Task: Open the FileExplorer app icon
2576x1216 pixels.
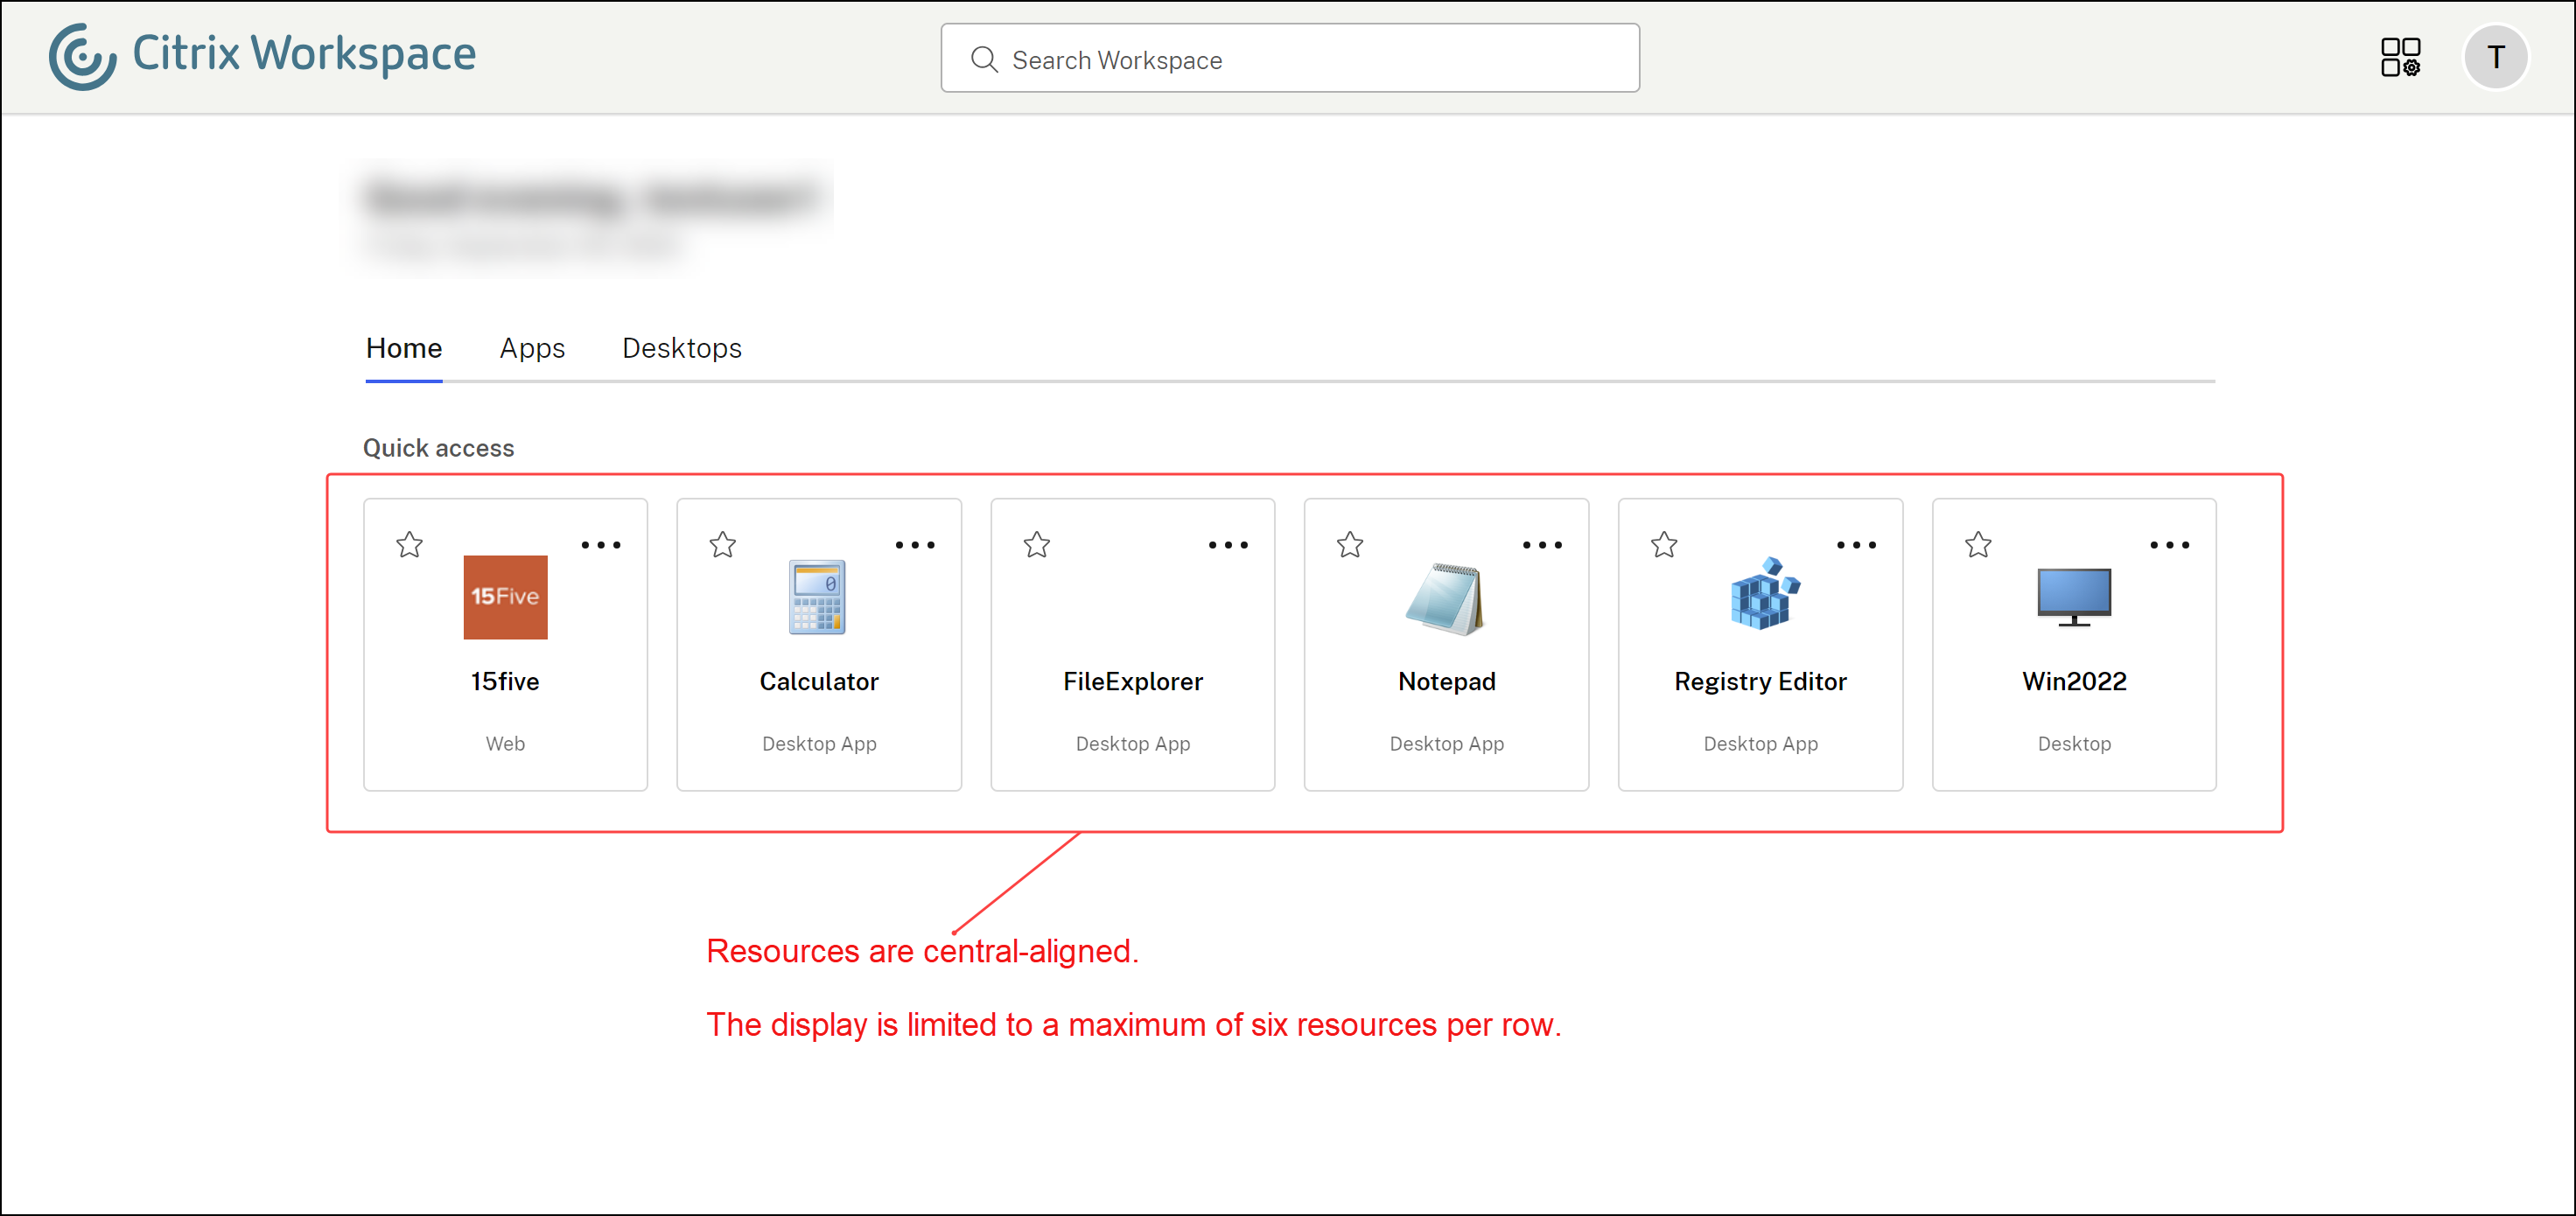Action: [x=1132, y=597]
